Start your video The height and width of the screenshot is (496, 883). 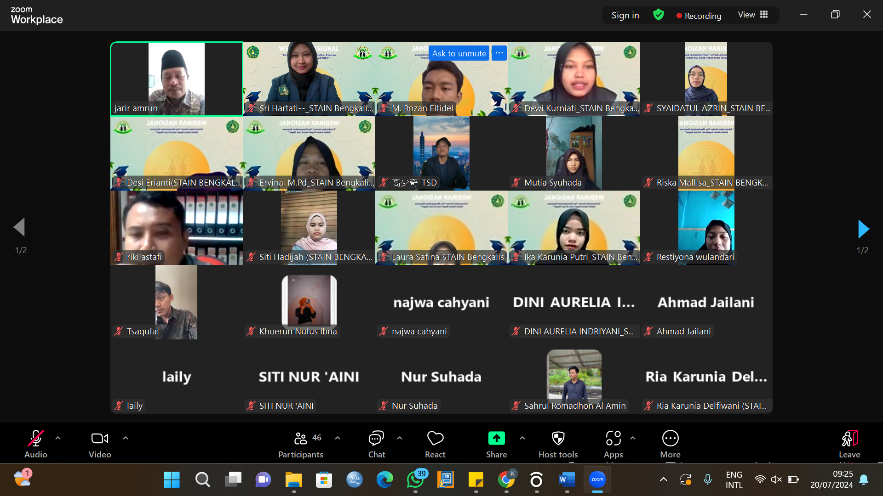99,439
